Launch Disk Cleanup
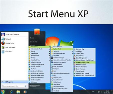This screenshot has height=94, width=113. point(84,56)
